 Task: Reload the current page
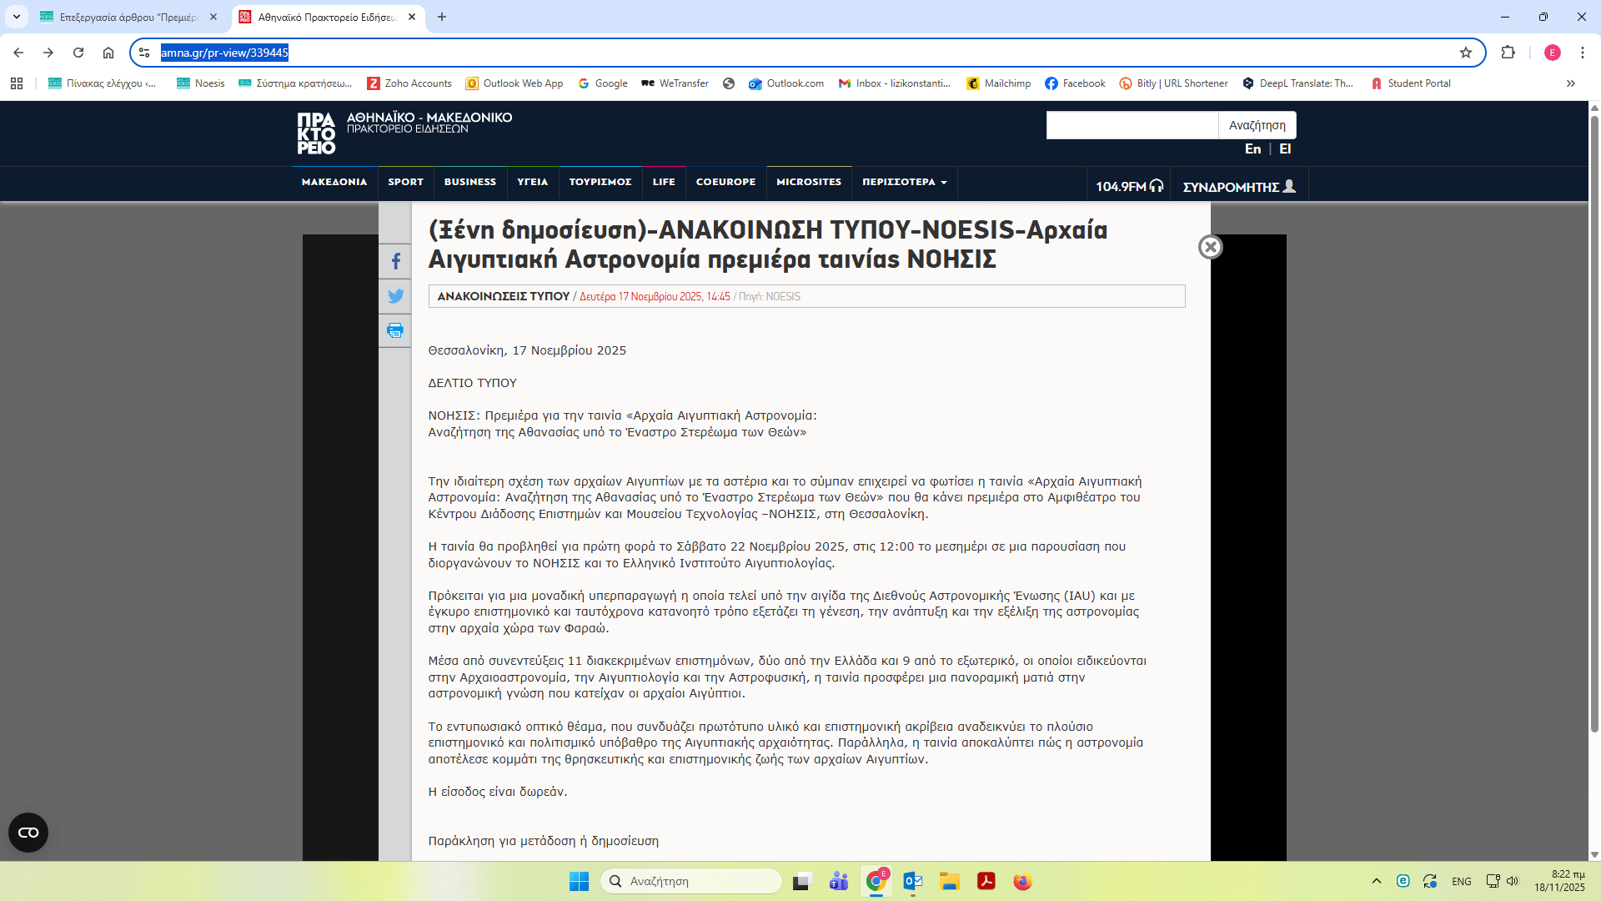pyautogui.click(x=78, y=53)
